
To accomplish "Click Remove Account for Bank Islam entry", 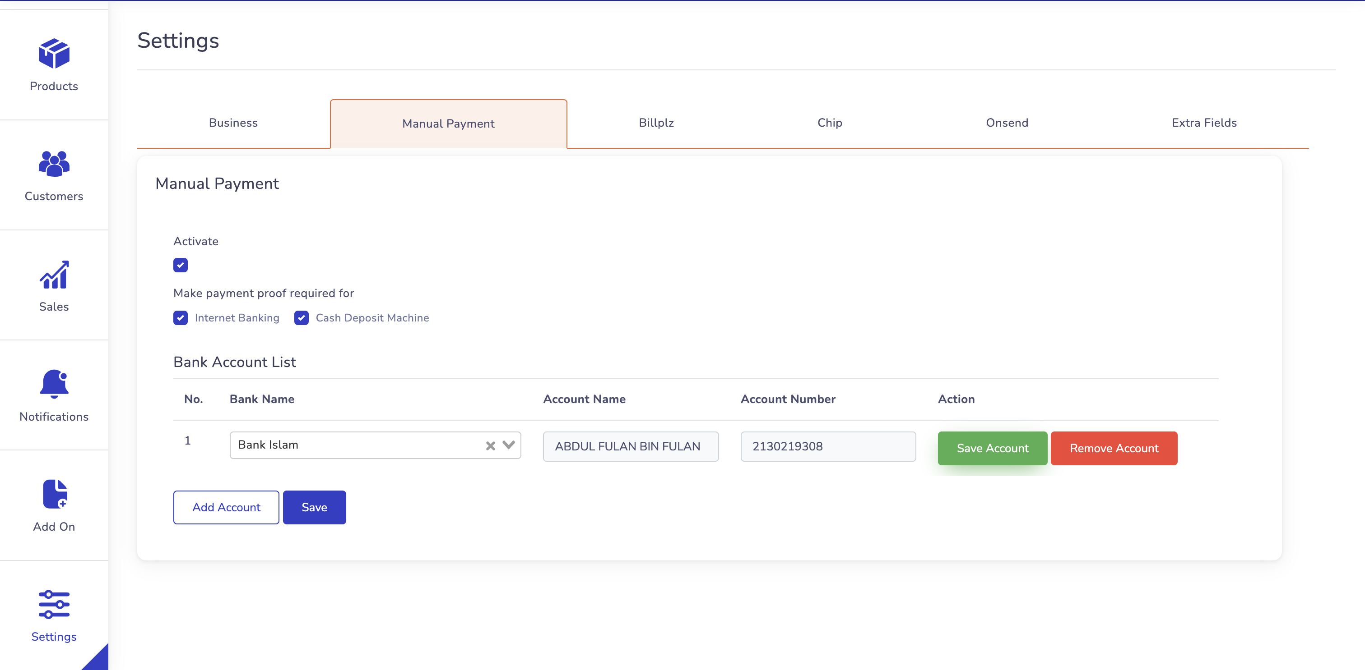I will pos(1114,449).
